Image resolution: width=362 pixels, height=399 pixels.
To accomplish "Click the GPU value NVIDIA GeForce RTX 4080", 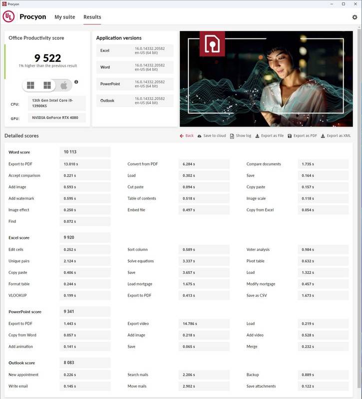I will [x=57, y=118].
